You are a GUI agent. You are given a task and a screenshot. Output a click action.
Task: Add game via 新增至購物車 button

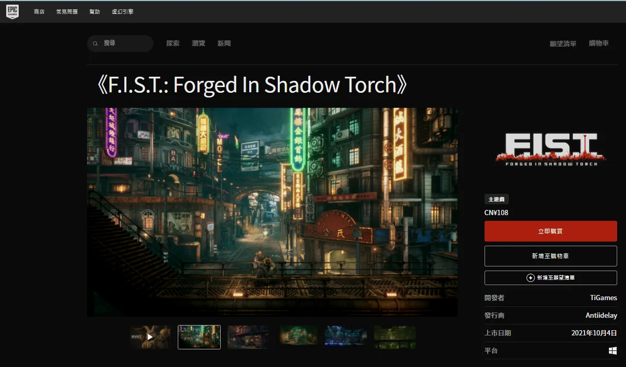550,256
